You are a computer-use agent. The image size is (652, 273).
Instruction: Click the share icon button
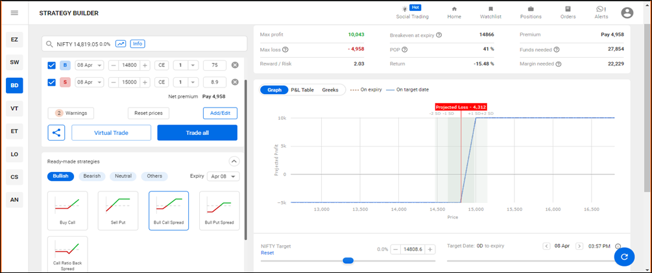56,132
